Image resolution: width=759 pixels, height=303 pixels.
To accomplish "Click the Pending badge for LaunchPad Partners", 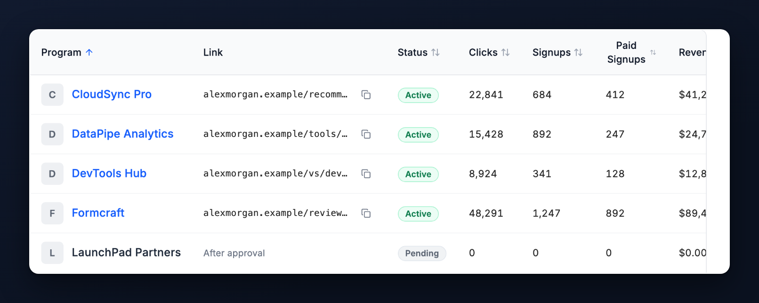I will tap(422, 253).
